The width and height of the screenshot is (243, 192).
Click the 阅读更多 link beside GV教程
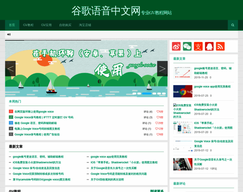click(157, 191)
